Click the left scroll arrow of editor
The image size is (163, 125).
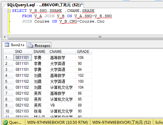point(5,37)
